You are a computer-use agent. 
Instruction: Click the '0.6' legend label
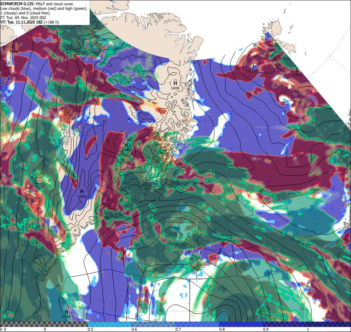(x=134, y=329)
